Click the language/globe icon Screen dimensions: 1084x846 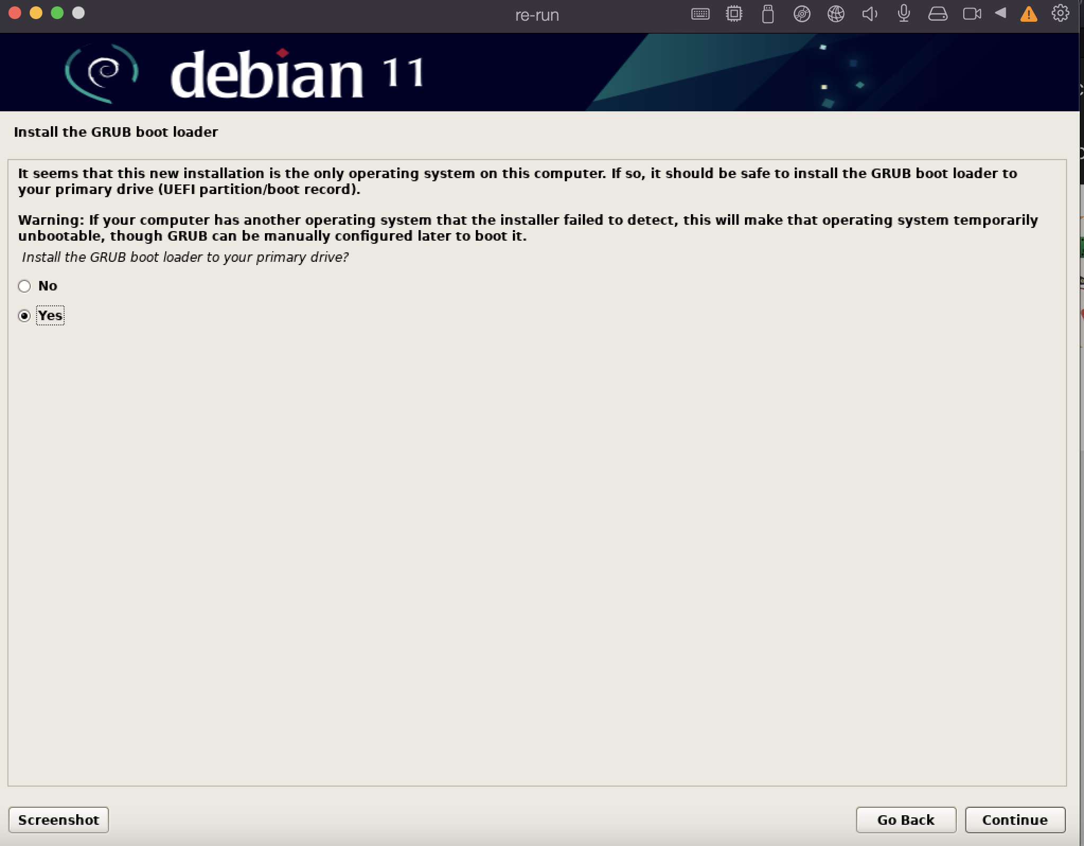click(835, 13)
